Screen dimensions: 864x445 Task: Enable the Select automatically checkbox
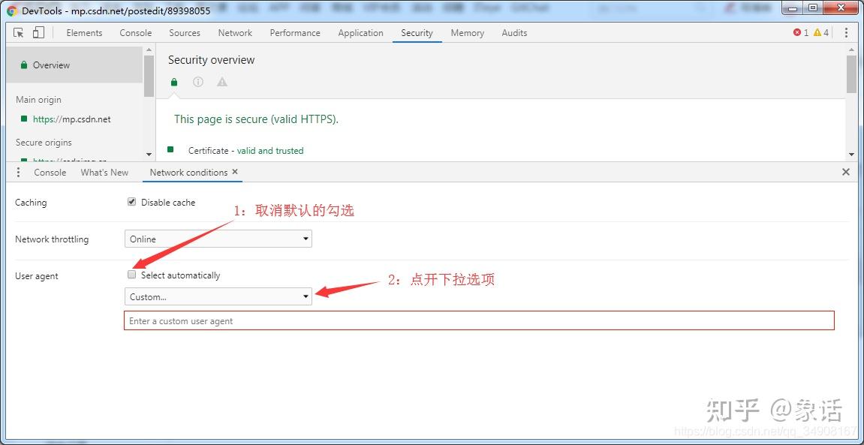[131, 275]
